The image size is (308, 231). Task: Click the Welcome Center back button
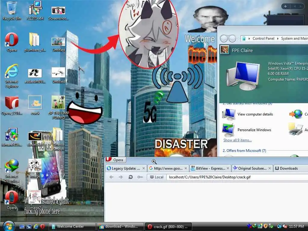click(224, 38)
